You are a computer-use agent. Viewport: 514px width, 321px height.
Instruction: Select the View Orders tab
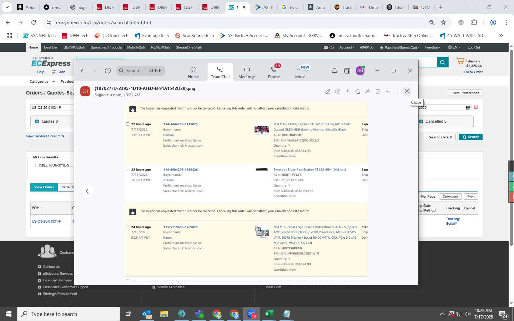point(44,187)
